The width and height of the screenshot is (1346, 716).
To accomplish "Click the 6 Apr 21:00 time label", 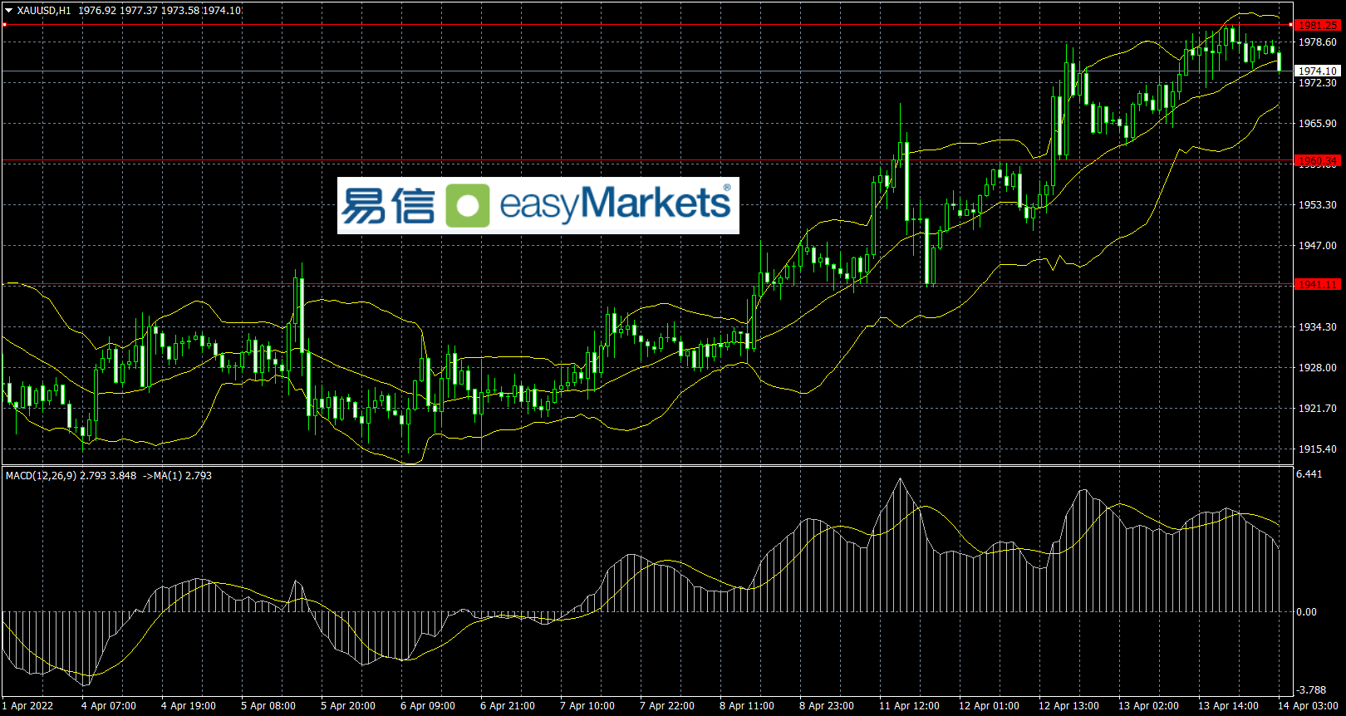I will click(x=508, y=706).
